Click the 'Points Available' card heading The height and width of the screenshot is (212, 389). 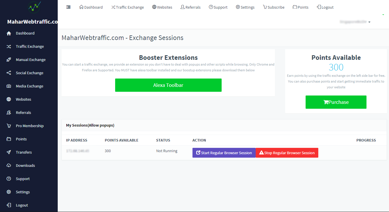[336, 58]
